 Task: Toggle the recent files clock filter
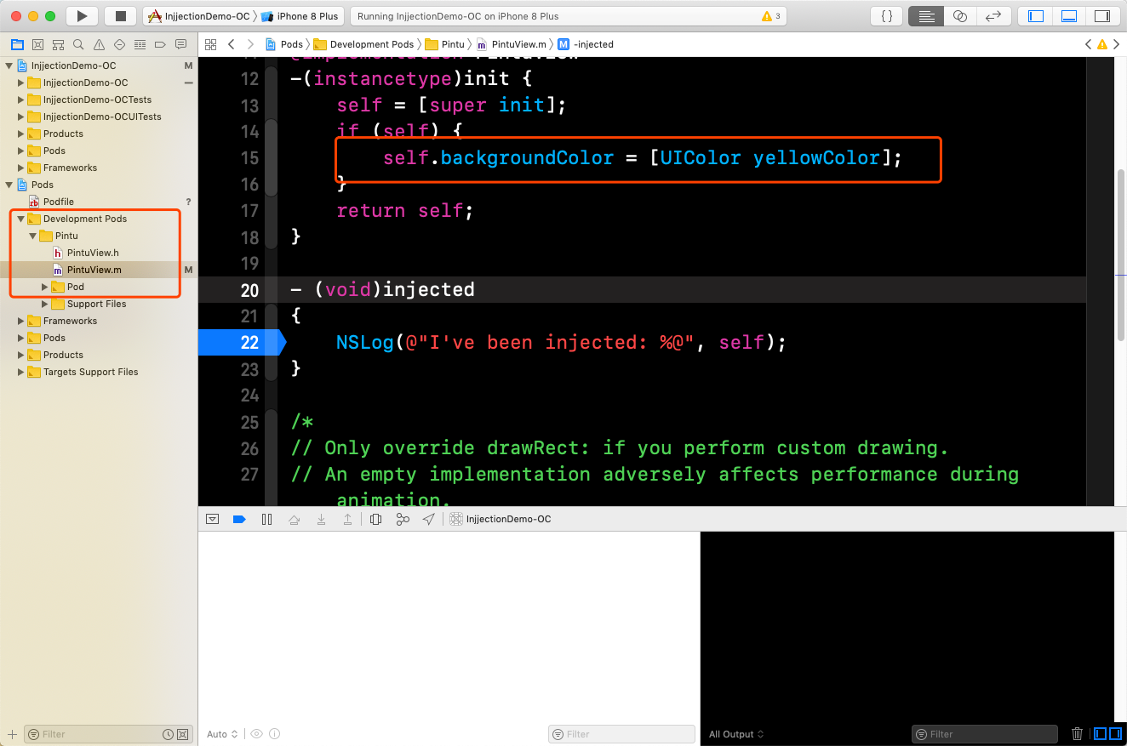tap(169, 734)
